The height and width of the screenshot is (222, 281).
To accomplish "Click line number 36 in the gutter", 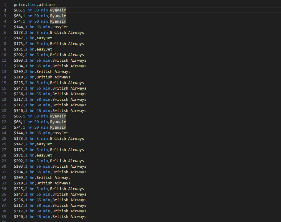I will pos(4,200).
